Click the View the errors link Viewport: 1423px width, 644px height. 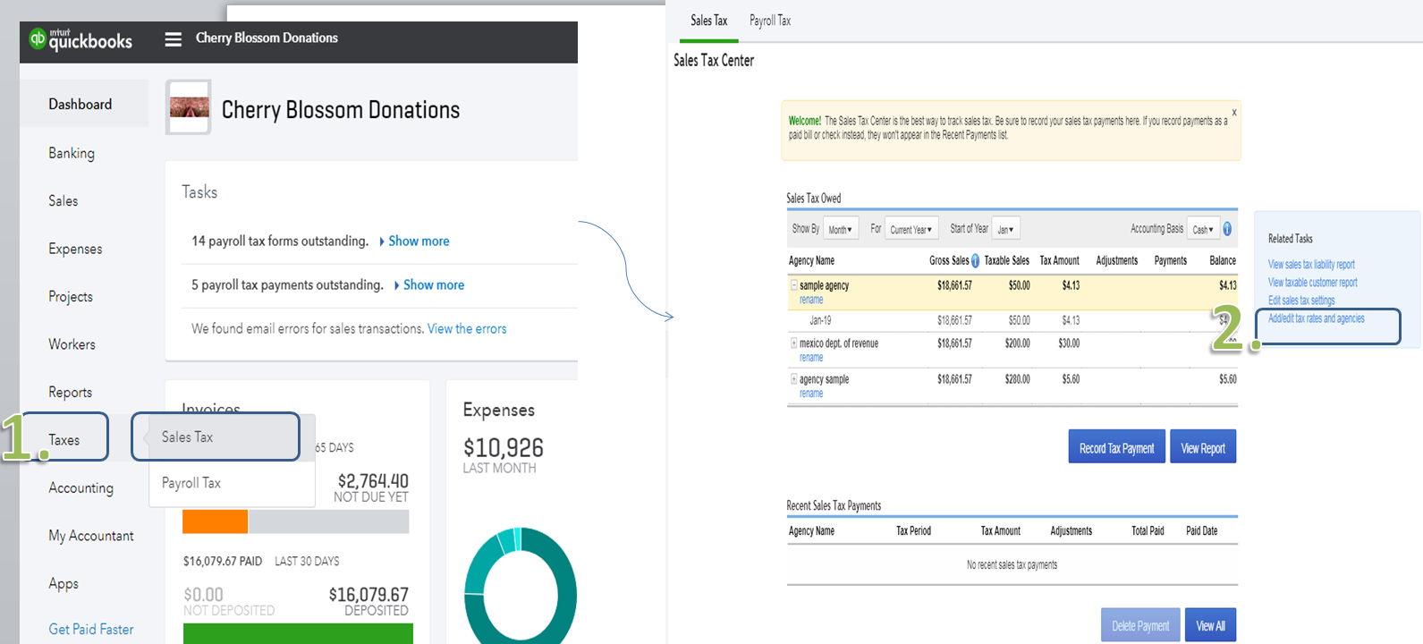[x=467, y=329]
